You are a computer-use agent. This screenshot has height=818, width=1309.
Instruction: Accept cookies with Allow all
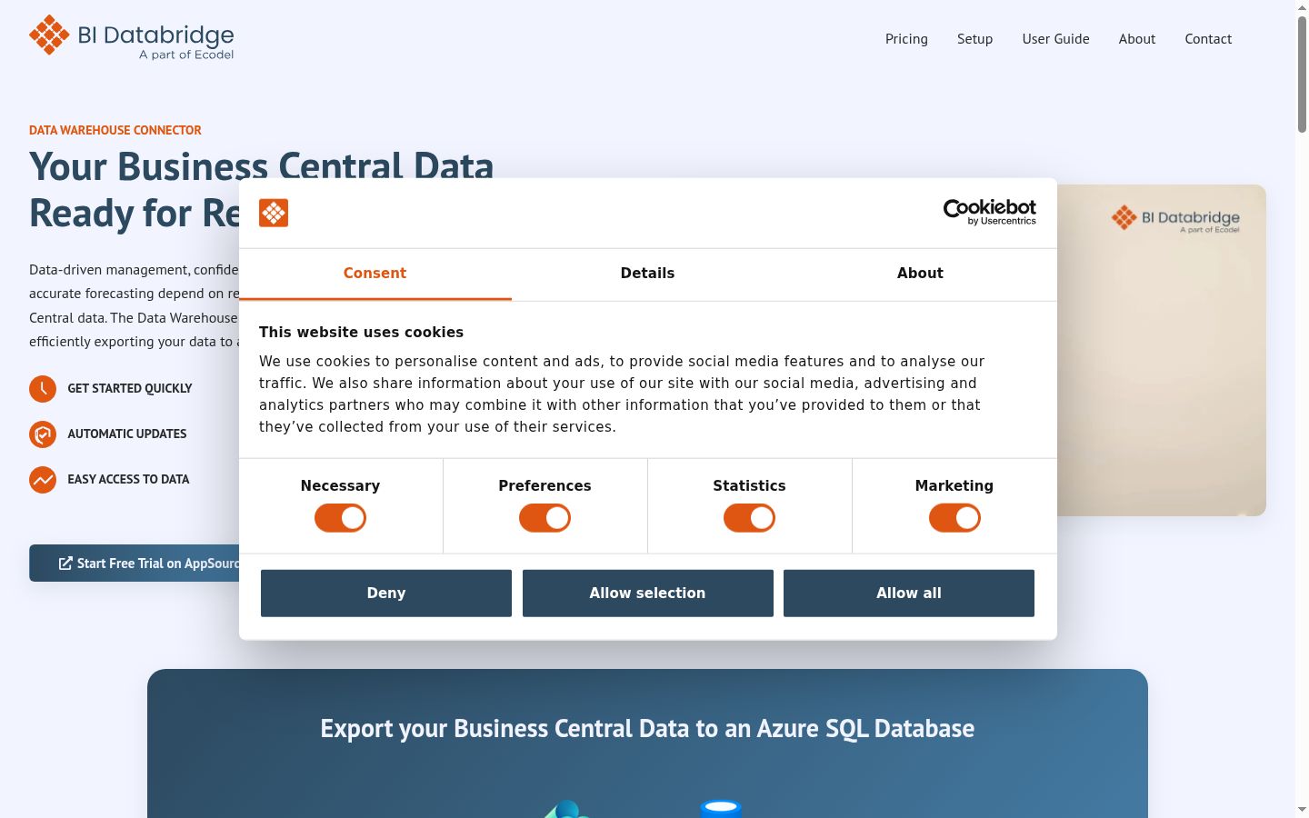click(x=909, y=594)
